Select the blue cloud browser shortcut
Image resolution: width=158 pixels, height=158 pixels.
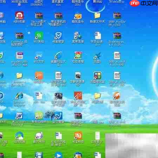tap(19, 136)
